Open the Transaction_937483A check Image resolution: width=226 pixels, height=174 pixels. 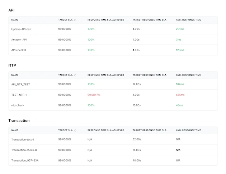coord(25,160)
